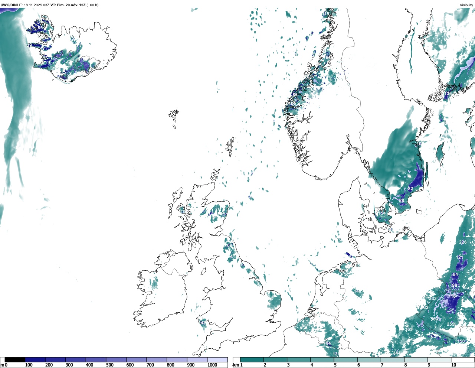This screenshot has width=475, height=368.
Task: Click the valid time 'Fim. 20.nóv. 15Z'
Action: [x=71, y=5]
